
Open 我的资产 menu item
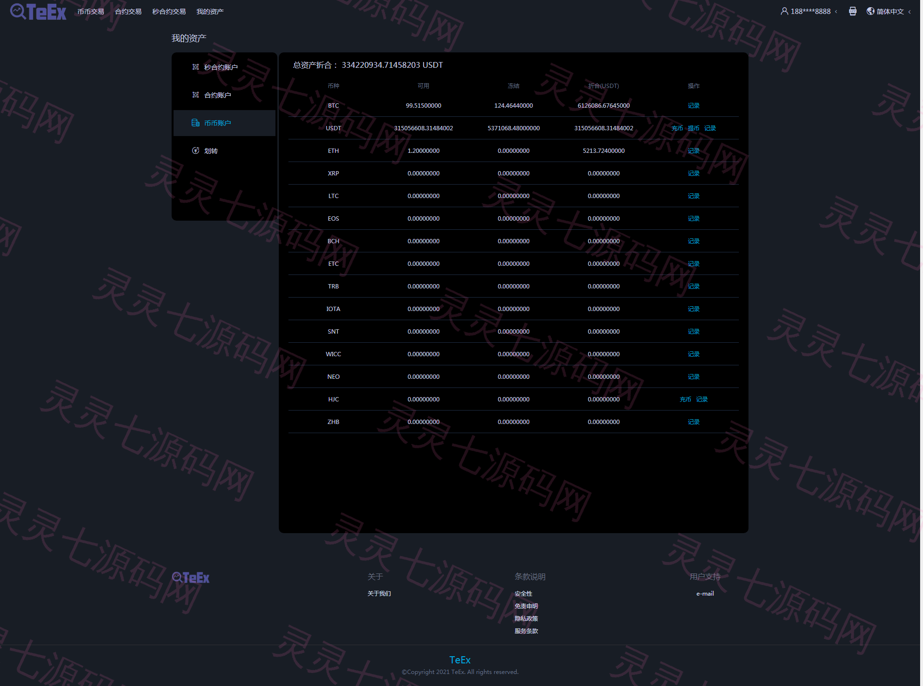pos(210,12)
